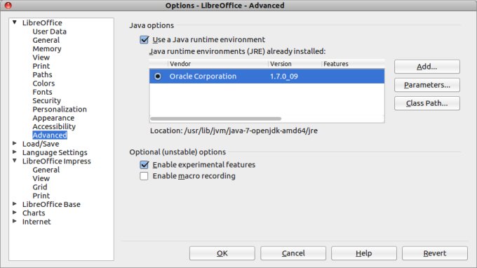Open the Fonts settings page
The image size is (477, 268).
(x=42, y=92)
